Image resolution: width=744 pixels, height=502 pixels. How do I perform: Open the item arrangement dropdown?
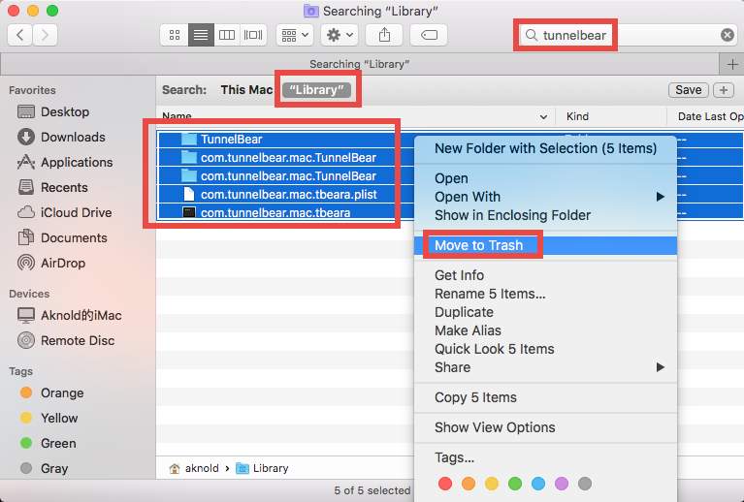coord(295,35)
